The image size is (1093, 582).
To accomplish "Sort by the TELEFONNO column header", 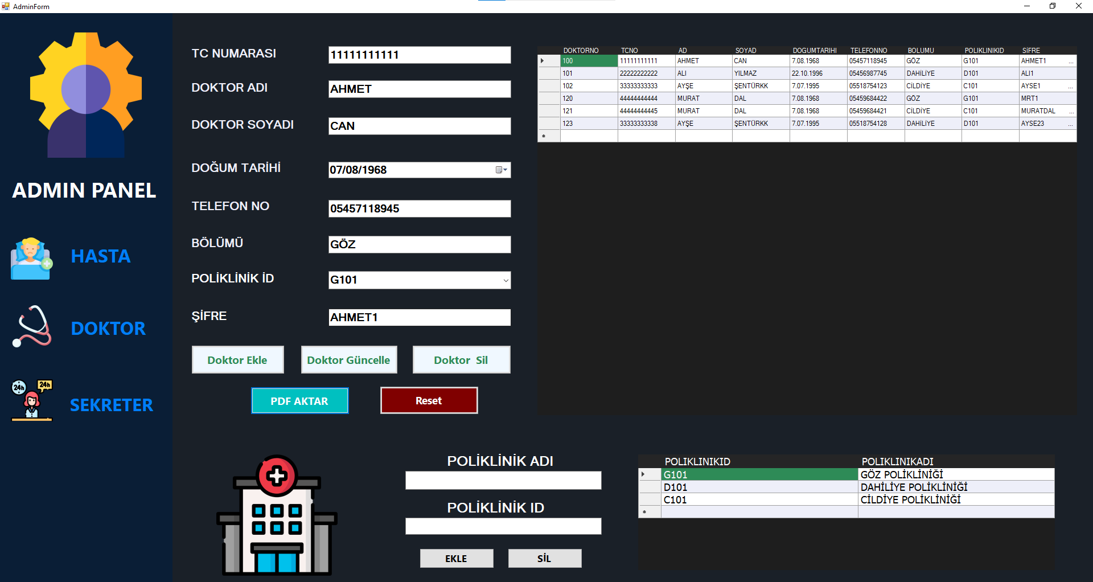I will pos(876,51).
